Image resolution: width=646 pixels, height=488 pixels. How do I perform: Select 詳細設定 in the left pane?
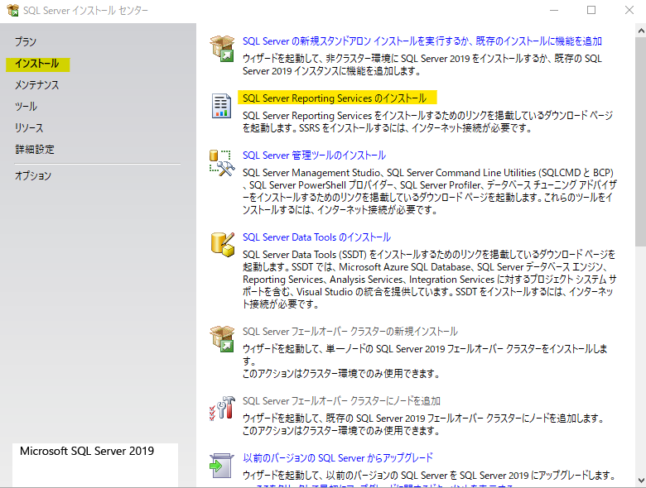34,150
